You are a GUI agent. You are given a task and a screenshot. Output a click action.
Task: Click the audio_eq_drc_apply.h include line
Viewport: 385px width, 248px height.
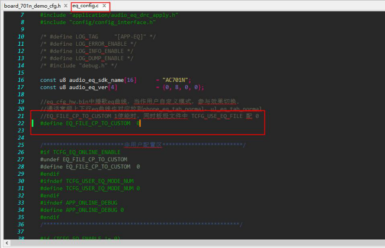pos(109,15)
